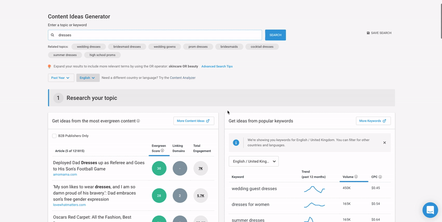The height and width of the screenshot is (222, 442).
Task: Sort by the Total Engagement column
Action: tap(202, 148)
